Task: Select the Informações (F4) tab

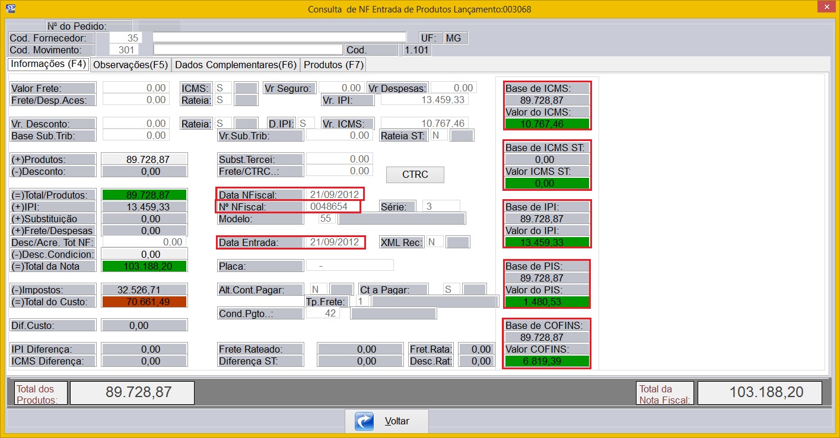Action: (49, 64)
